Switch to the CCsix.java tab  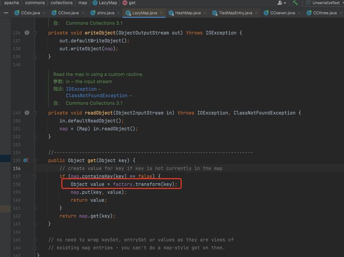27,13
